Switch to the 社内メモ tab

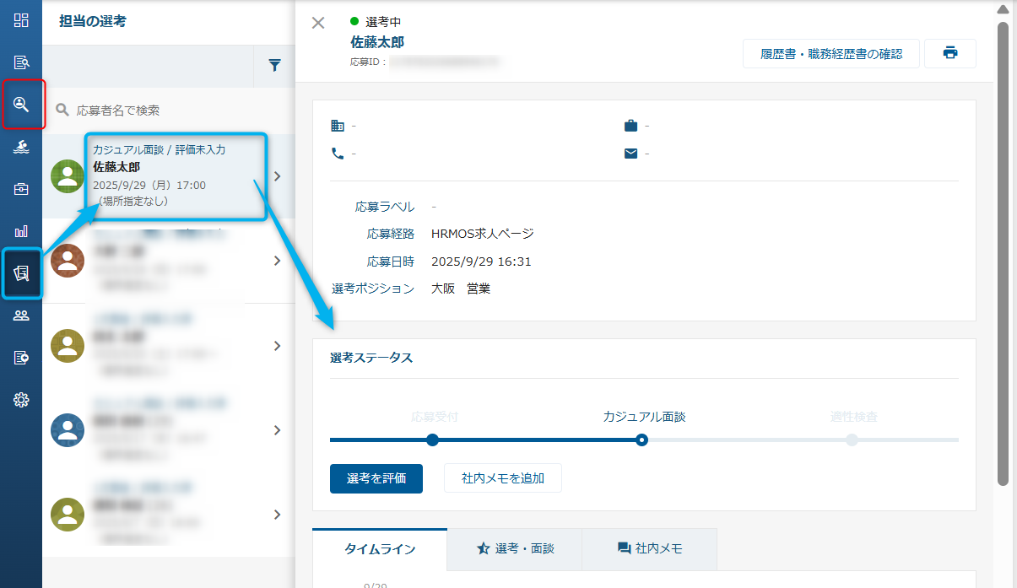[x=649, y=548]
